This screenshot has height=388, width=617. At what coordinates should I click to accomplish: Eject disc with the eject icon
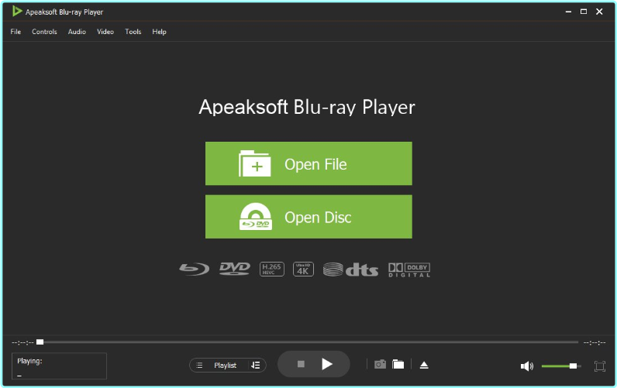[x=424, y=366]
